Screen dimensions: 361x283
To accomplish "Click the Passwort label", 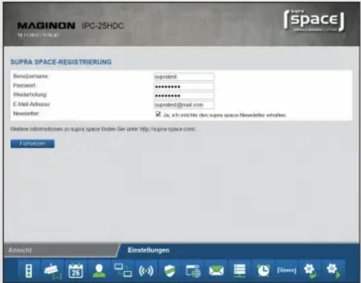I will (x=24, y=86).
